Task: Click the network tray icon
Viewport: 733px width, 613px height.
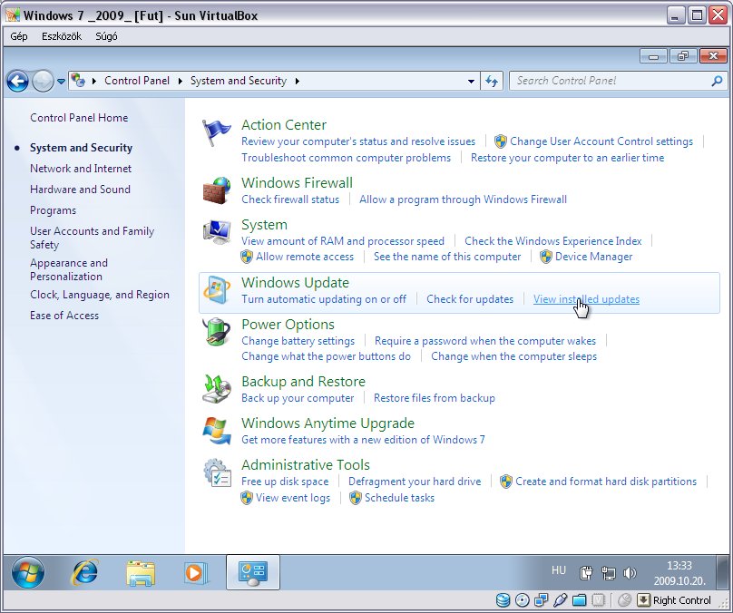Action: point(608,573)
